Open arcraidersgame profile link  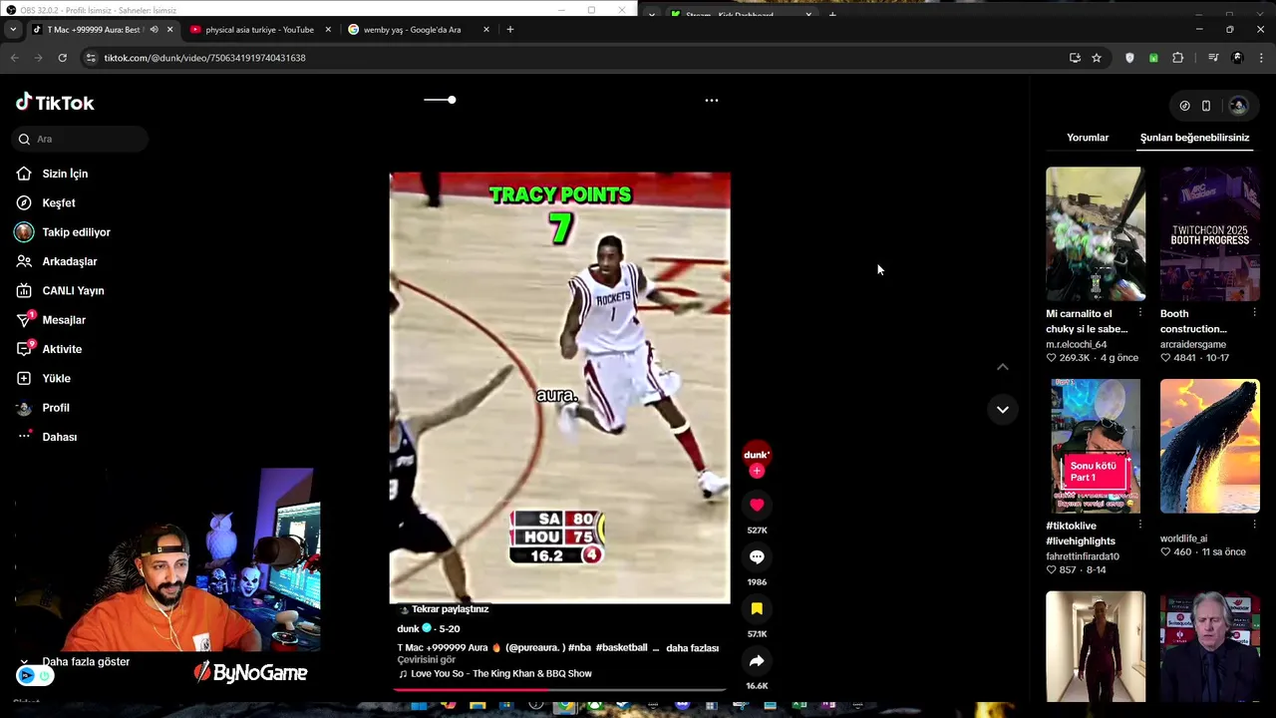point(1193,344)
